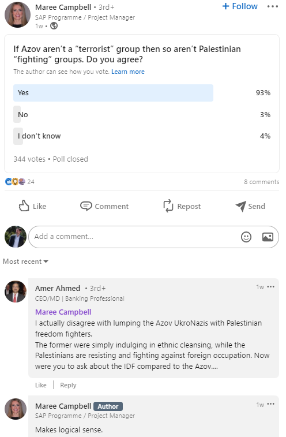286x437 pixels.
Task: Click the Like thumbs-up icon
Action: click(x=24, y=206)
